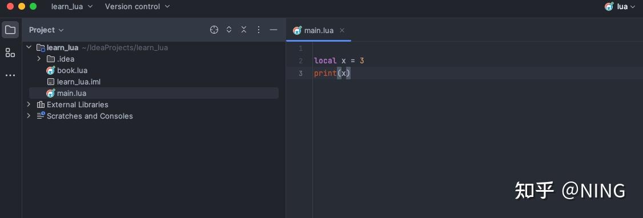Click the 'print' call in the editor
Screen dimensions: 643x218
pyautogui.click(x=325, y=74)
